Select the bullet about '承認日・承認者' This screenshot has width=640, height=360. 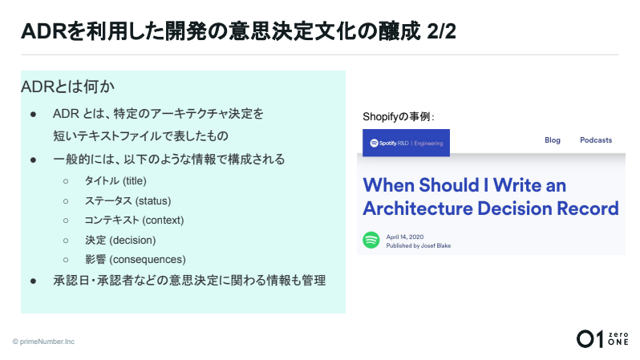tap(188, 281)
